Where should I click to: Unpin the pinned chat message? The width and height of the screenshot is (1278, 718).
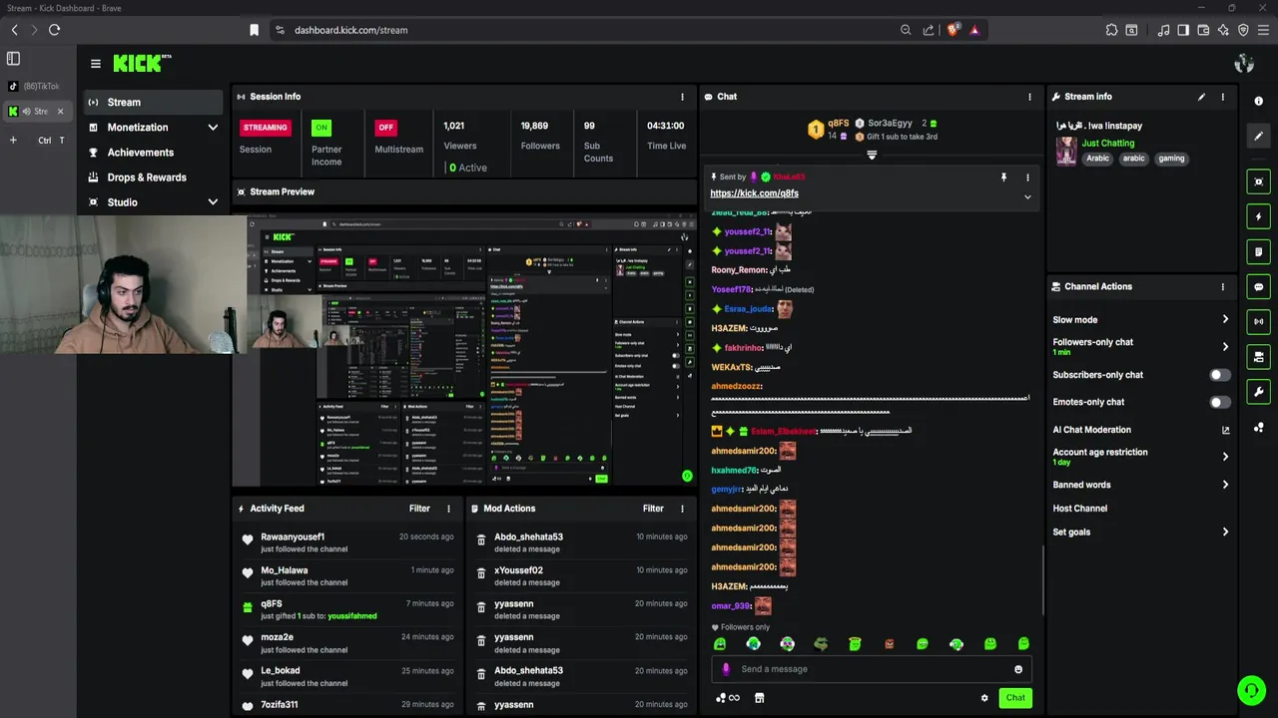[x=1003, y=178]
